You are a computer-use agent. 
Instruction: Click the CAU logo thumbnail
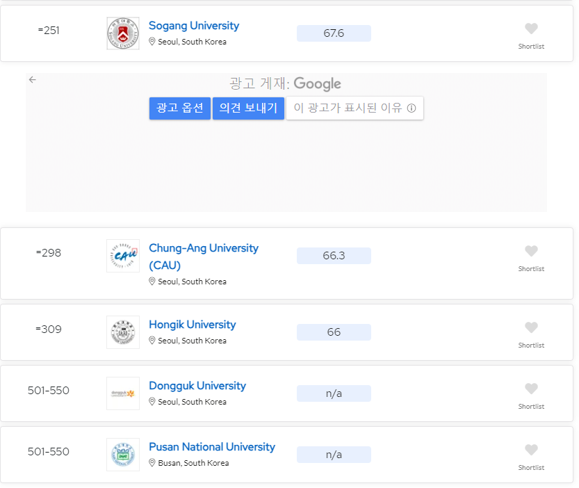click(123, 256)
